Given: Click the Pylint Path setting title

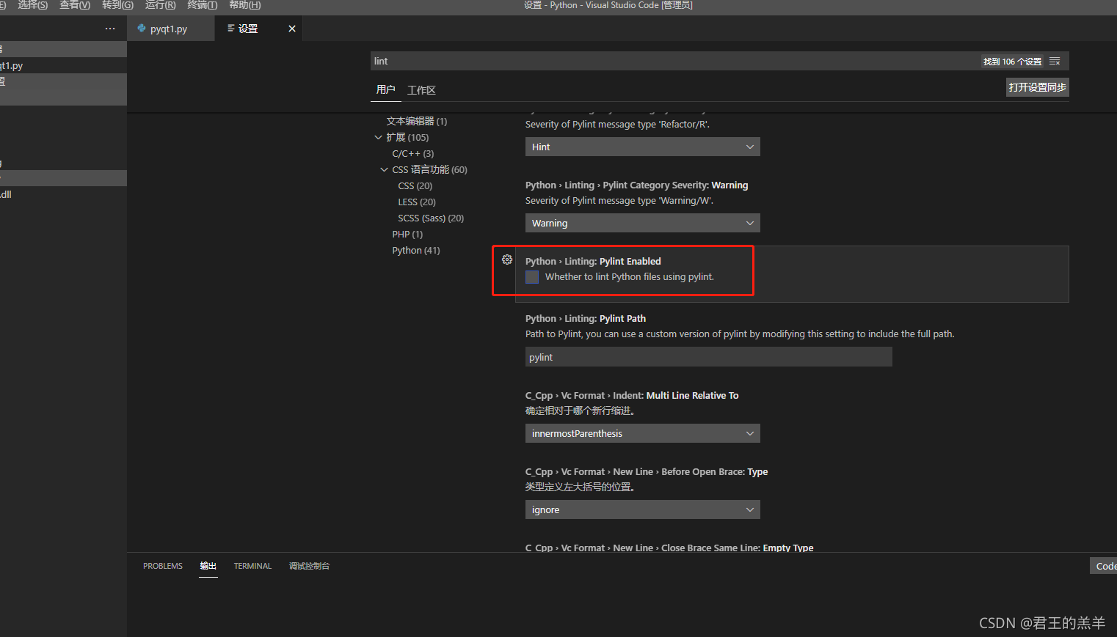Looking at the screenshot, I should 586,318.
